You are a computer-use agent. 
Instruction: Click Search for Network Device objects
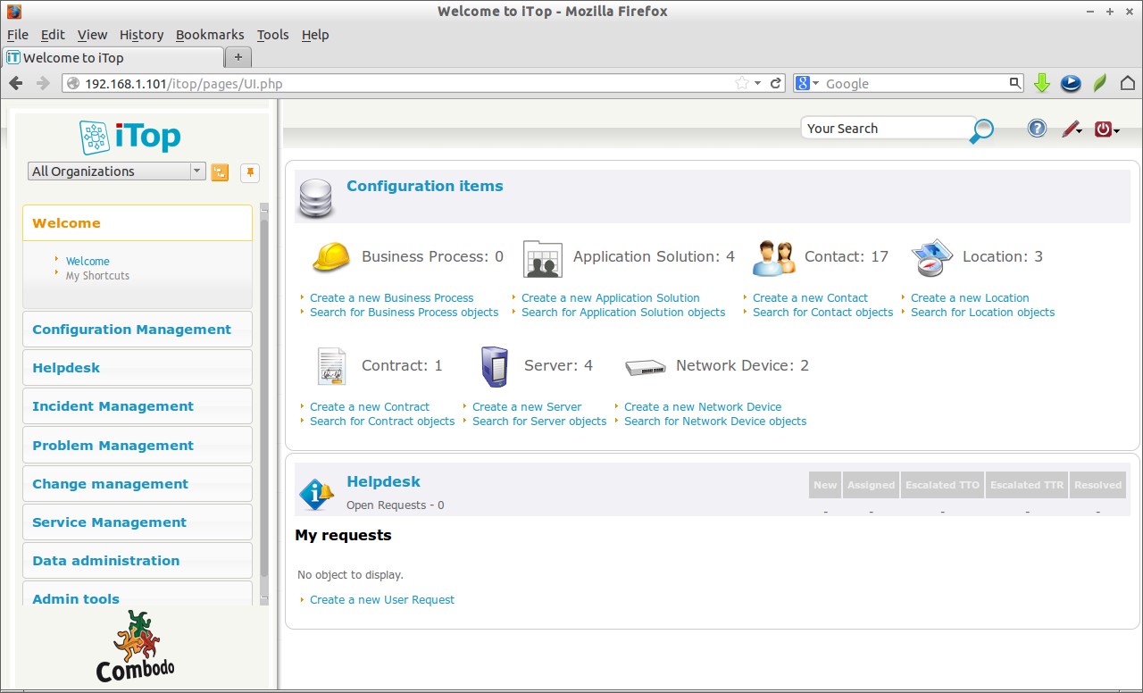[x=715, y=422]
